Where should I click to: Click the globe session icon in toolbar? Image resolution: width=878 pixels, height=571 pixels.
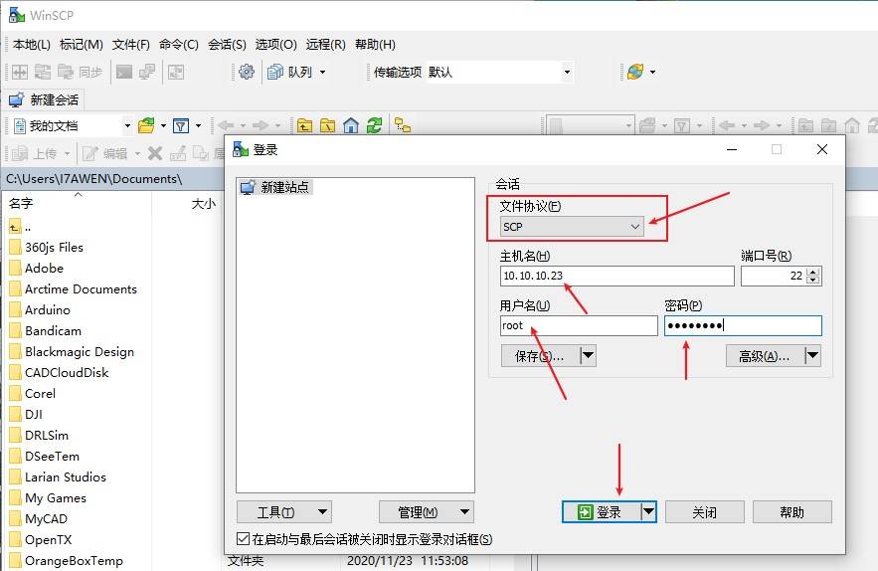(635, 72)
